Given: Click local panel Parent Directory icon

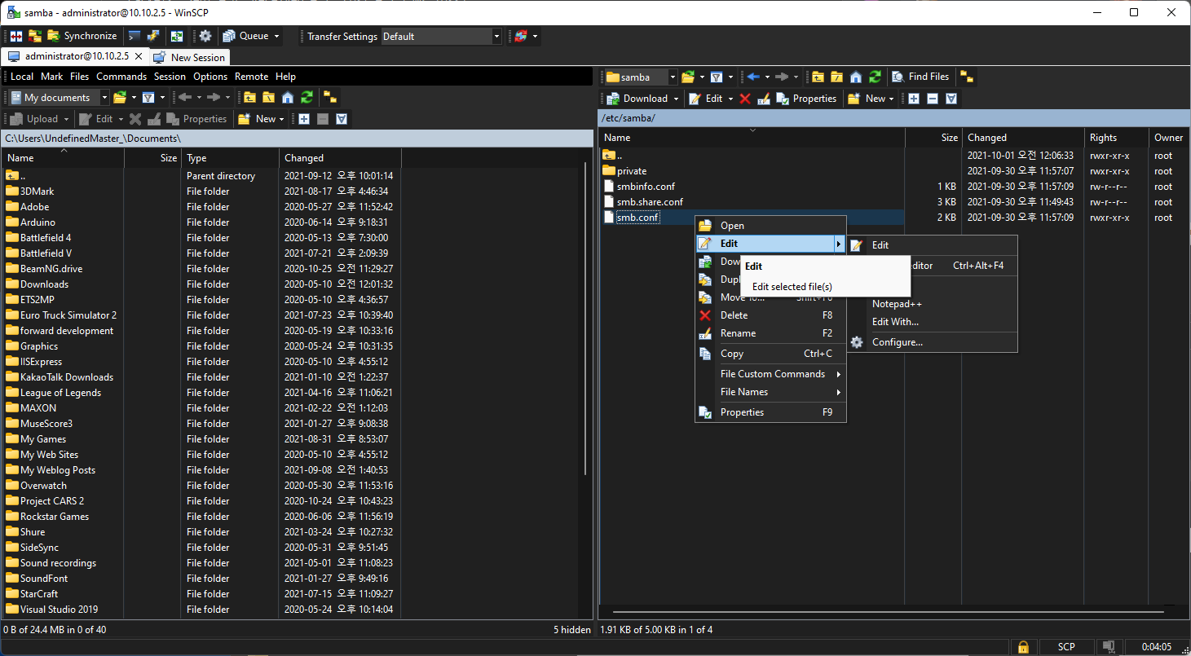Looking at the screenshot, I should coord(249,97).
